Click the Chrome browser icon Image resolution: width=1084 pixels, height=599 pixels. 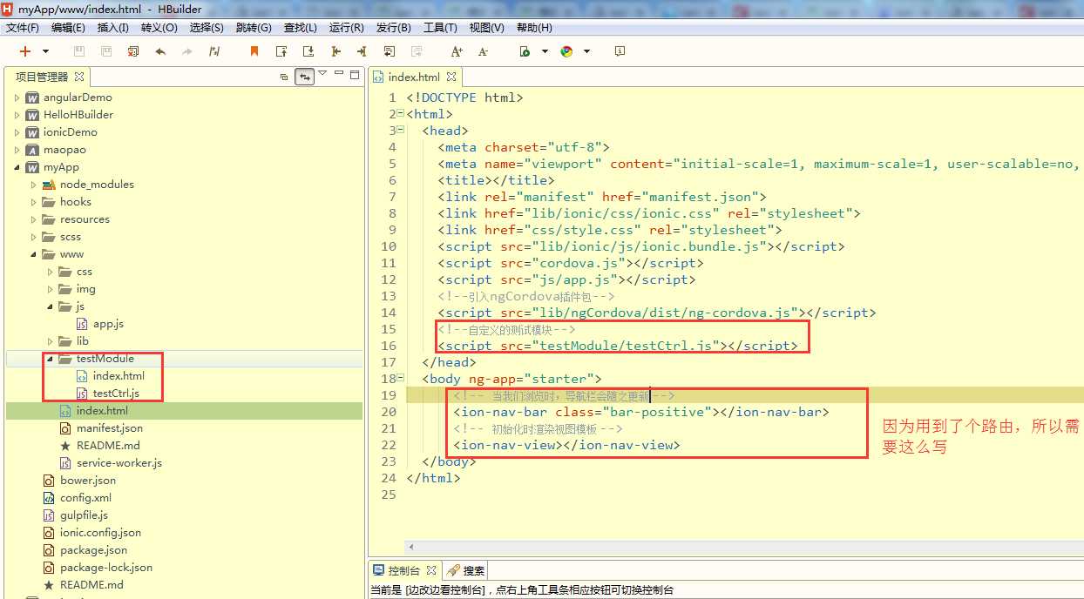click(566, 51)
